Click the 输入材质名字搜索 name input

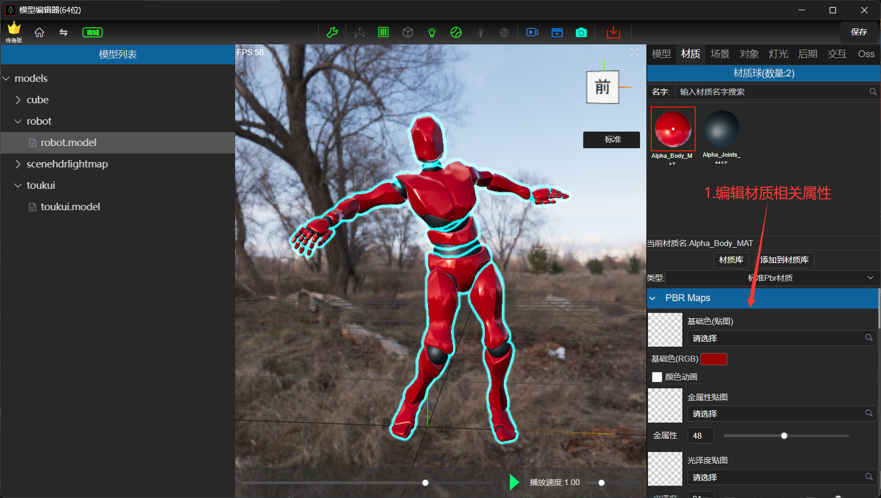point(771,92)
